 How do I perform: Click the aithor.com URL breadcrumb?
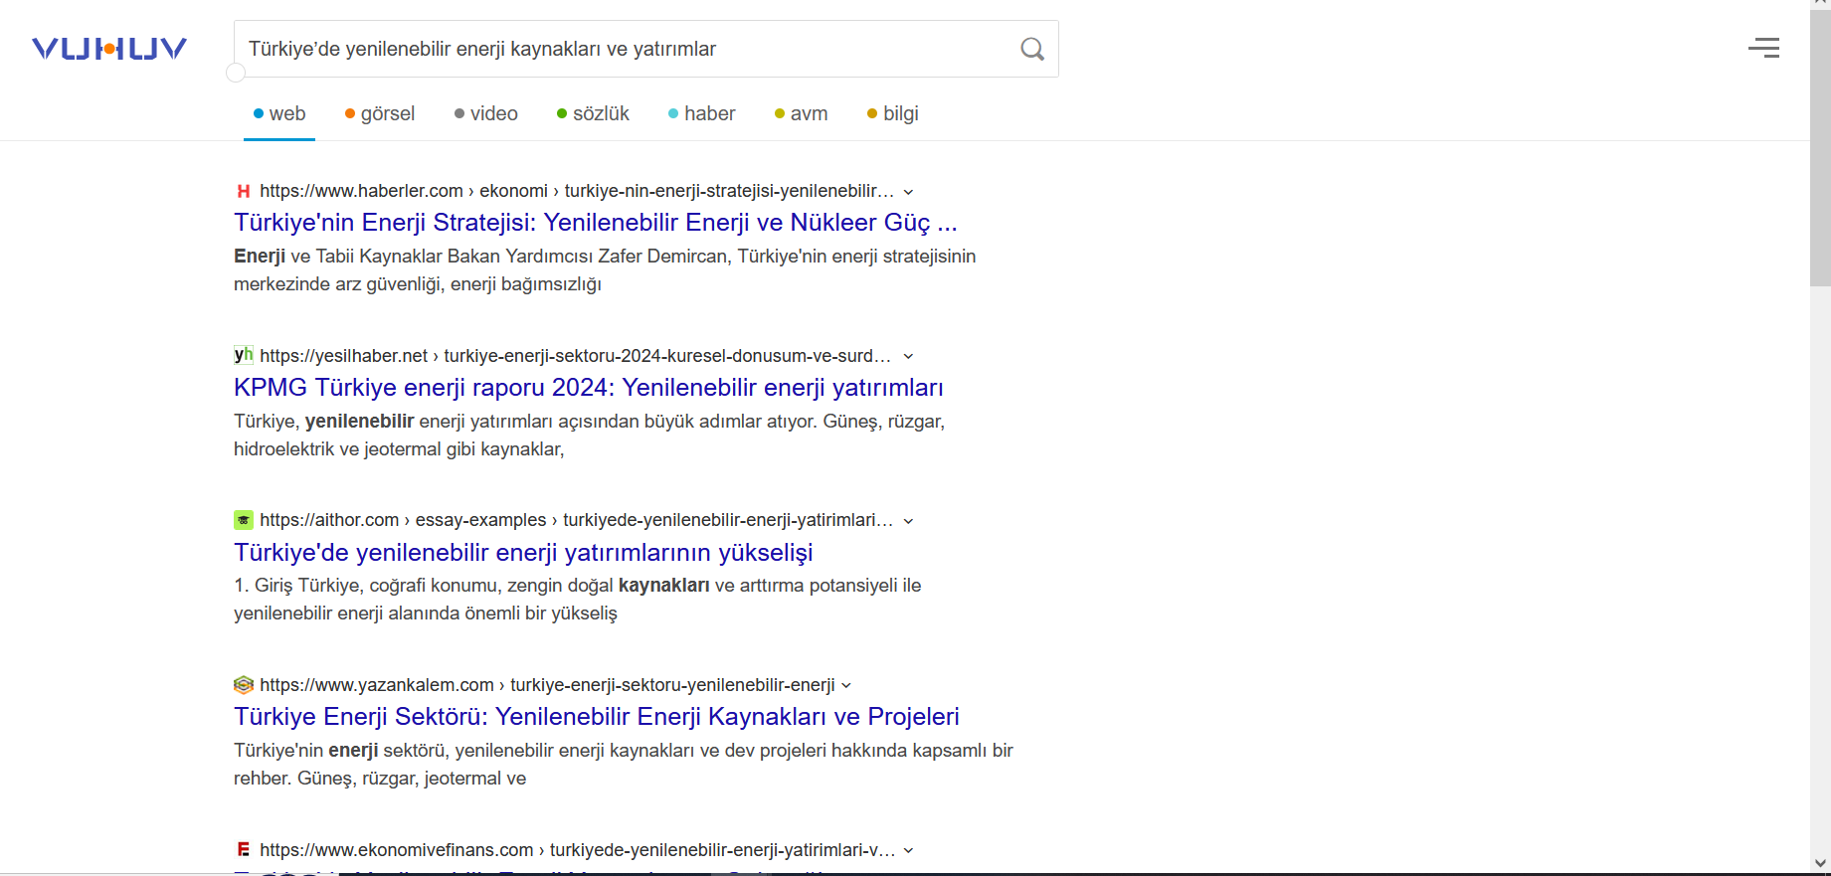577,520
